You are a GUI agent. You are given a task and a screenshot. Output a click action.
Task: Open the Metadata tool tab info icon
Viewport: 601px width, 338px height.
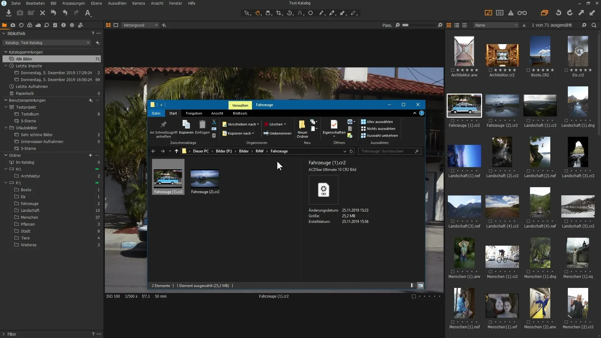pyautogui.click(x=64, y=25)
